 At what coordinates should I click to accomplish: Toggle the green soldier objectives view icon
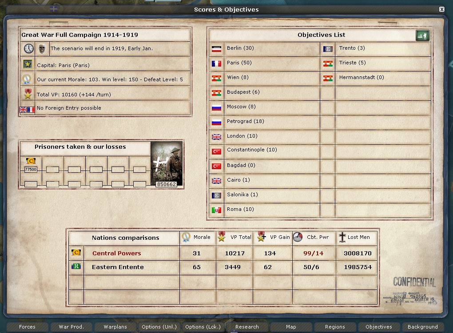pyautogui.click(x=422, y=35)
